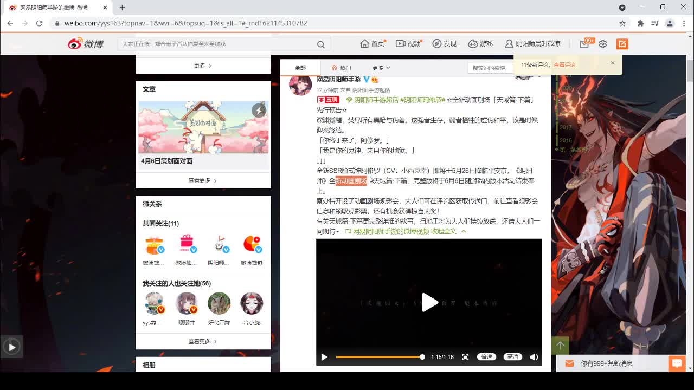Open a new tab with plus button
694x390 pixels.
pos(122,8)
